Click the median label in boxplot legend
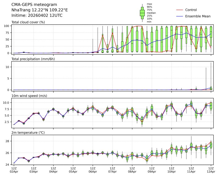This screenshot has height=176, width=218. (151, 13)
